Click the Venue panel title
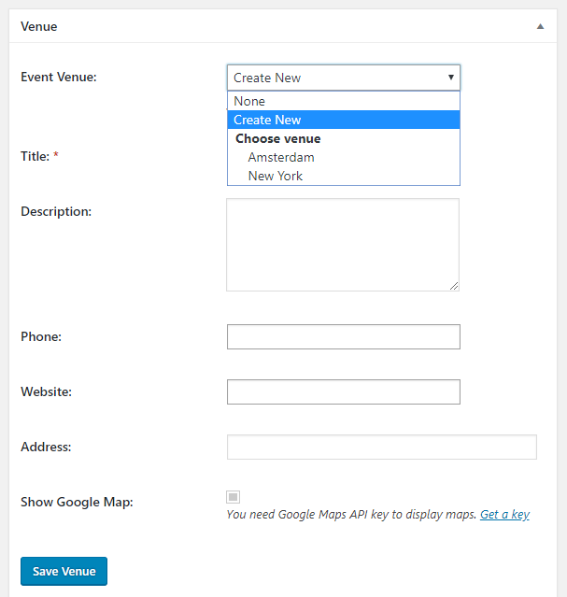 click(39, 27)
